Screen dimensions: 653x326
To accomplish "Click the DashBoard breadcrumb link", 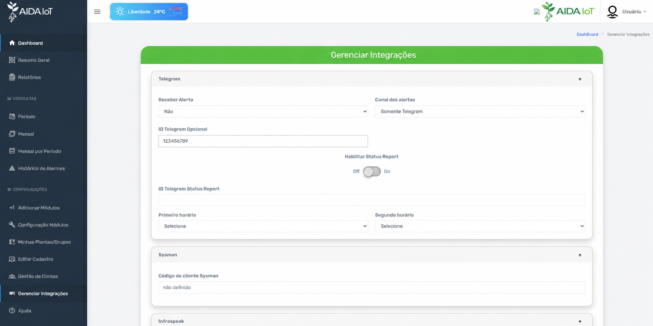I will pyautogui.click(x=587, y=34).
